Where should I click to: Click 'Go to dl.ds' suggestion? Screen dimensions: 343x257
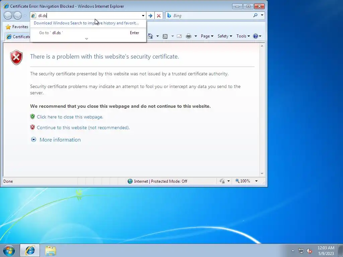click(88, 33)
